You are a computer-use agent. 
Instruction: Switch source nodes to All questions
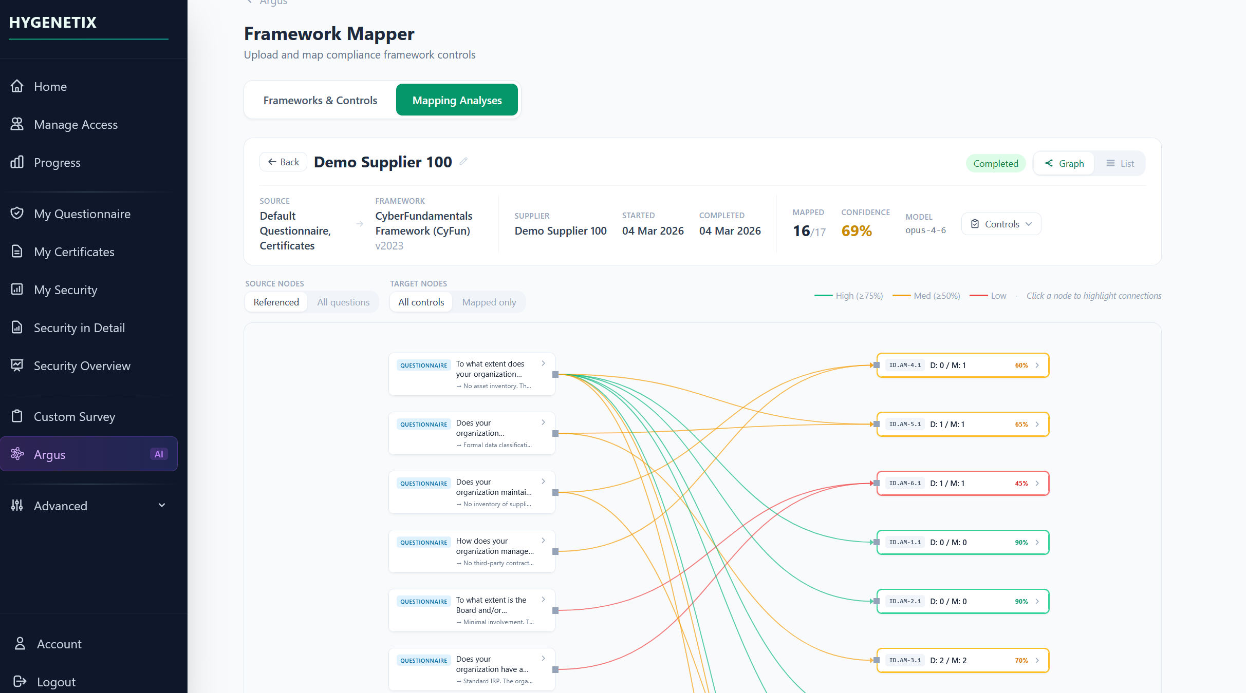[343, 302]
